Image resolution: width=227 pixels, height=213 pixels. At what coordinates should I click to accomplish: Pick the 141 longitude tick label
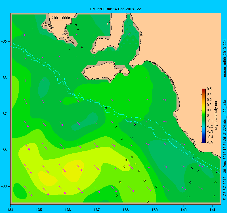click(x=213, y=210)
